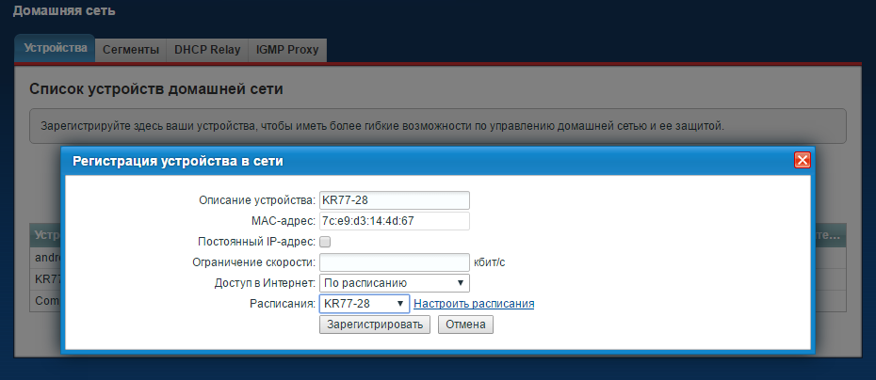Focus the Ограничение скорости input box
876x380 pixels.
point(394,262)
